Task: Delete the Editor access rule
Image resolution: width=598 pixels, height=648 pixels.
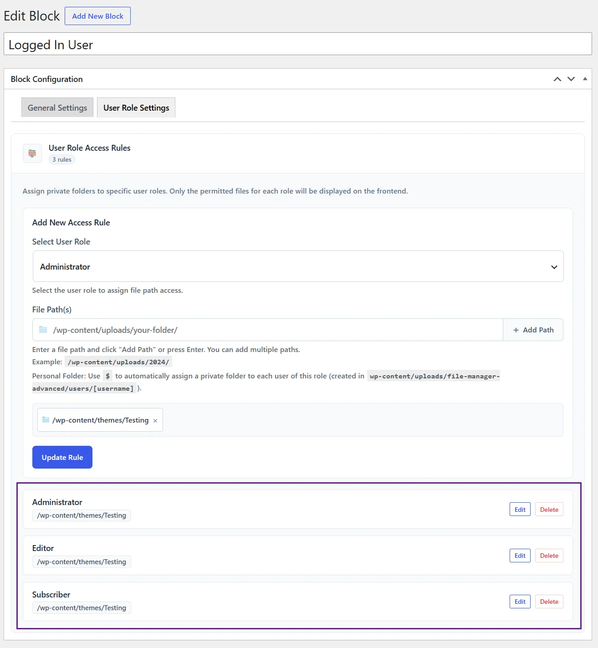Action: pos(549,556)
